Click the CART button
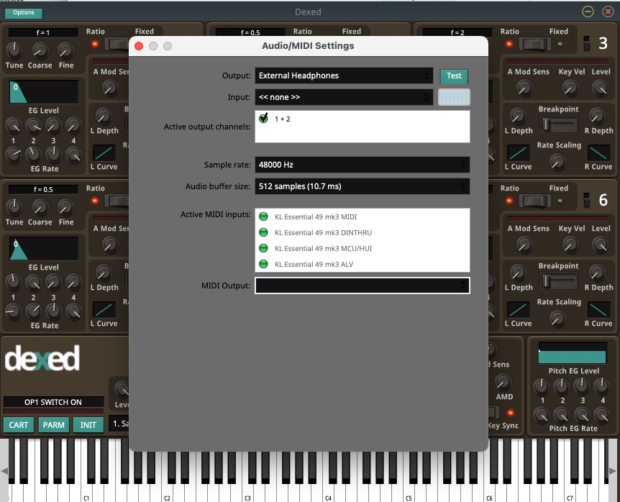 tap(19, 425)
